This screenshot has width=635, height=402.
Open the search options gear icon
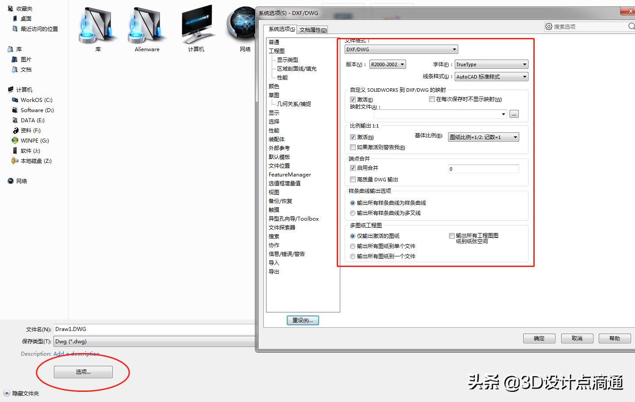coord(548,26)
